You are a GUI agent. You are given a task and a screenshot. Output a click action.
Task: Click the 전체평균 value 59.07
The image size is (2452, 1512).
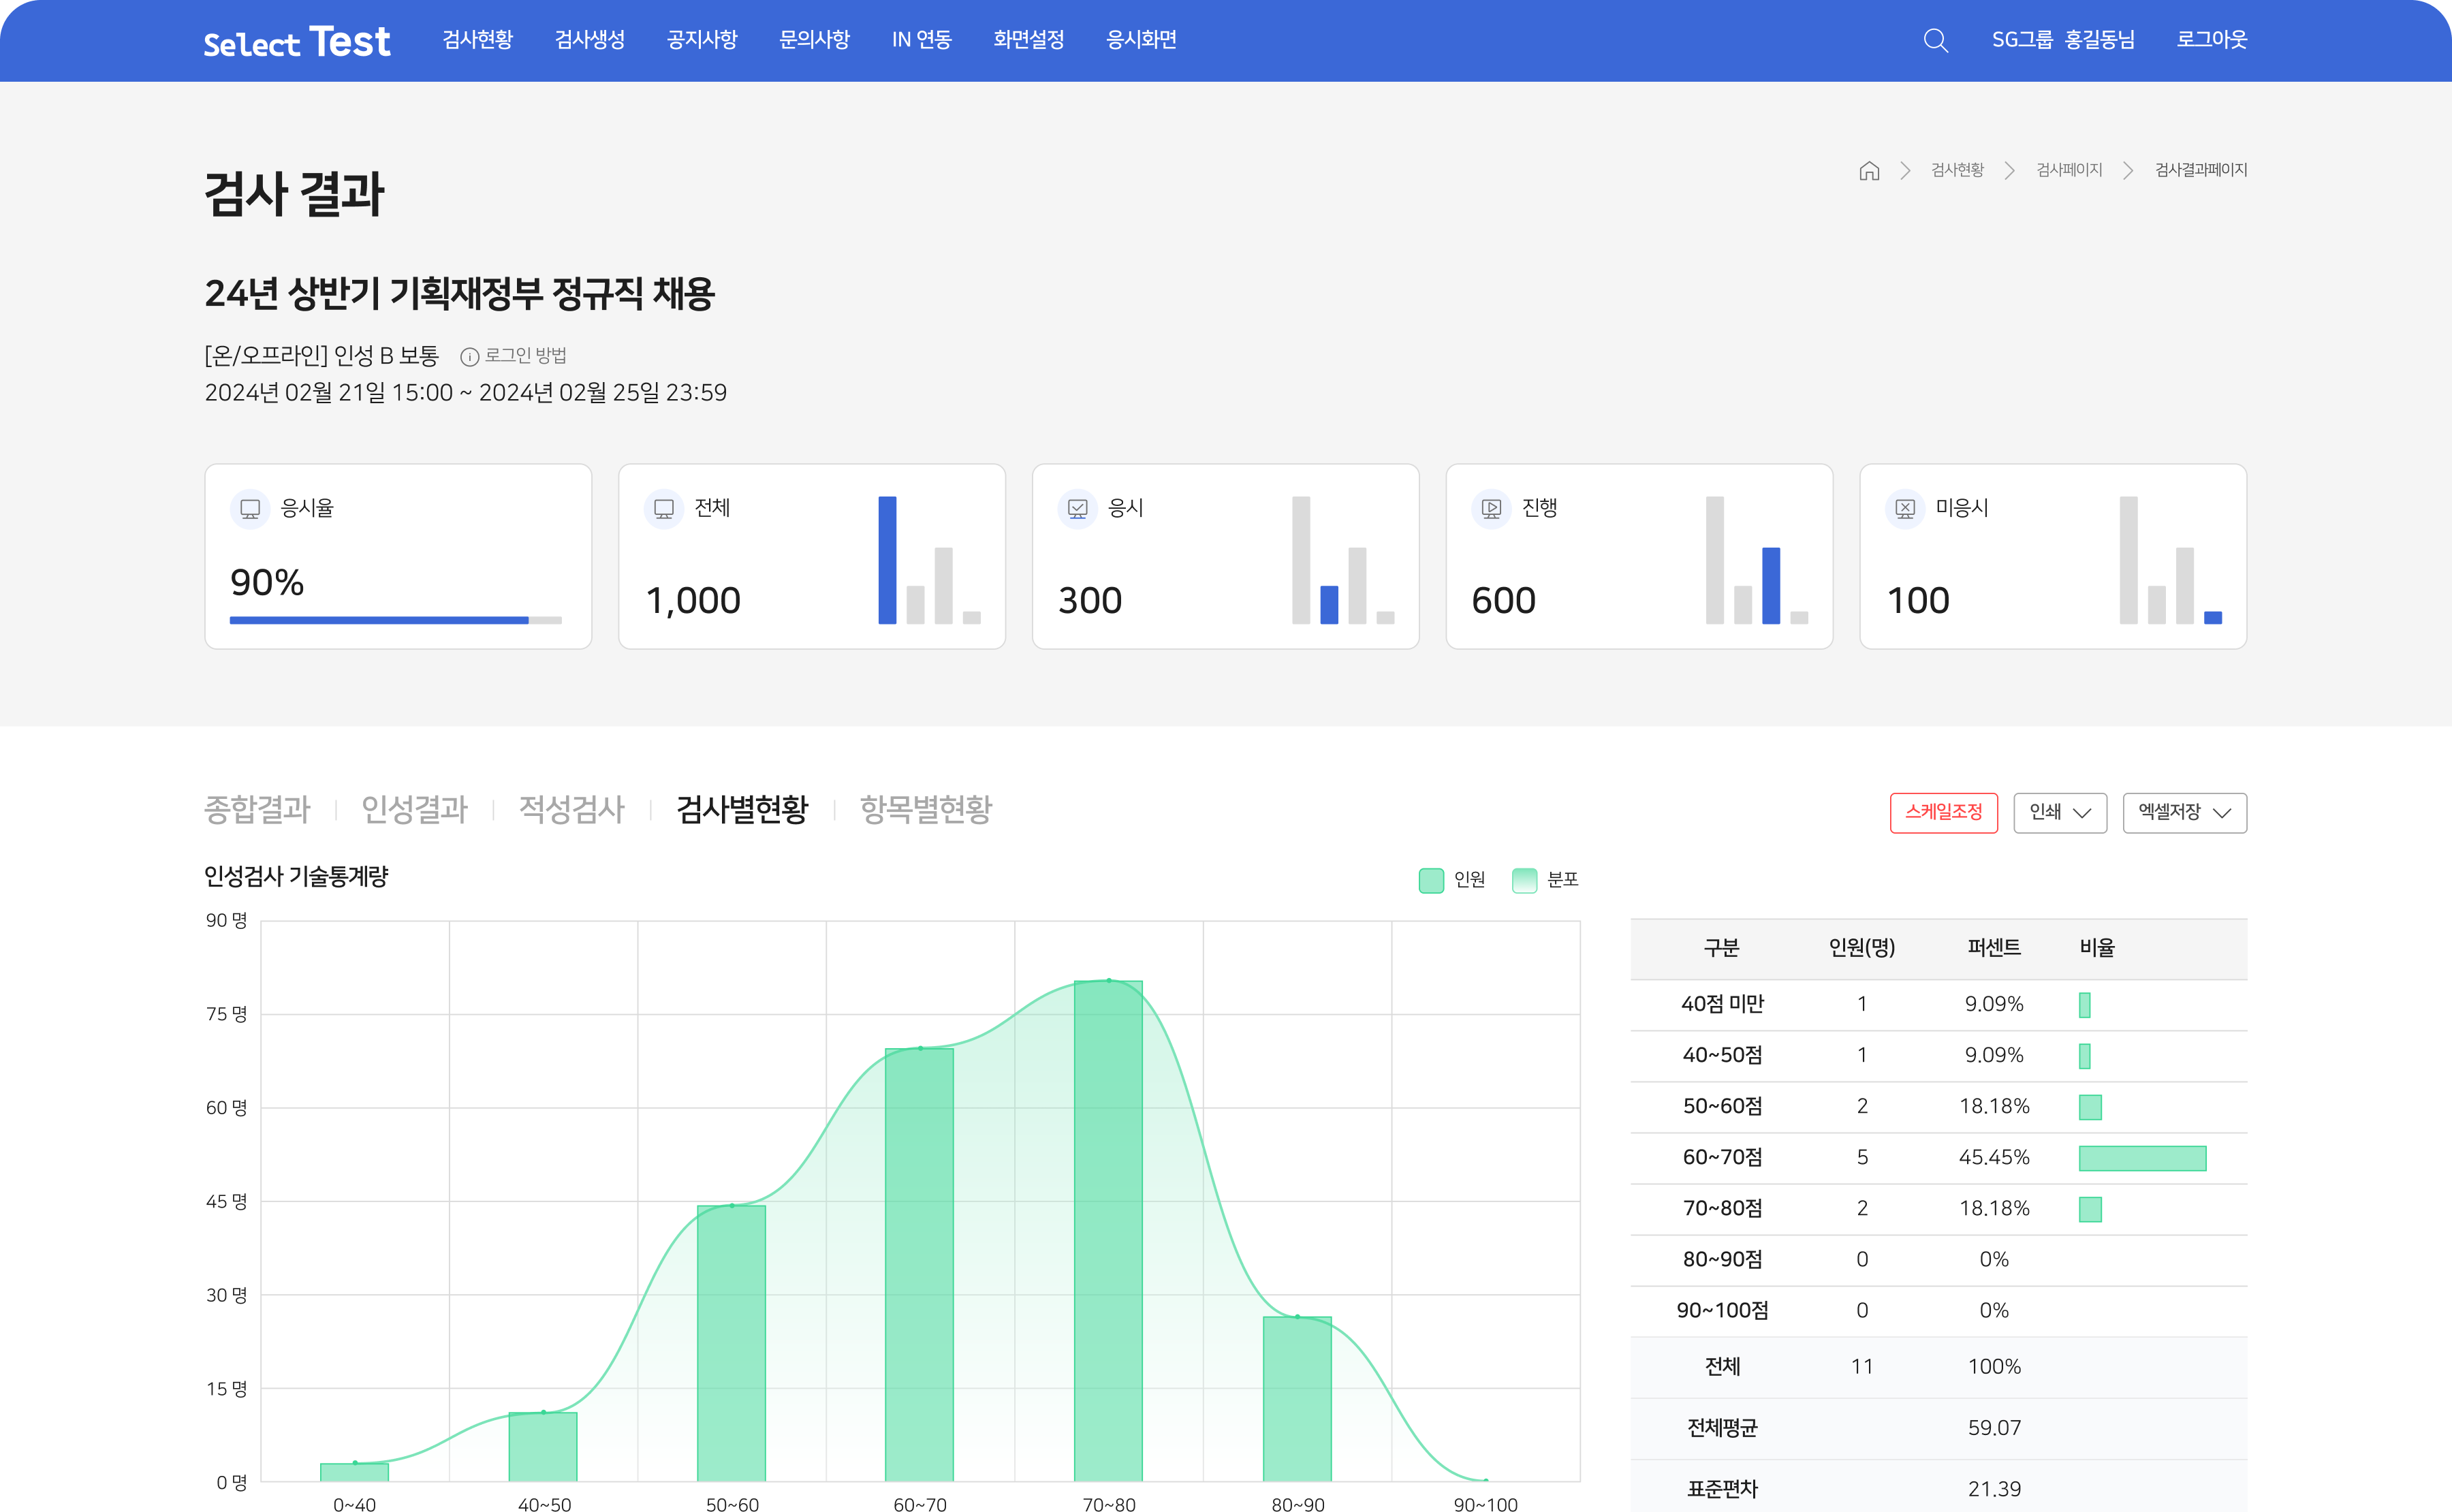click(1994, 1428)
